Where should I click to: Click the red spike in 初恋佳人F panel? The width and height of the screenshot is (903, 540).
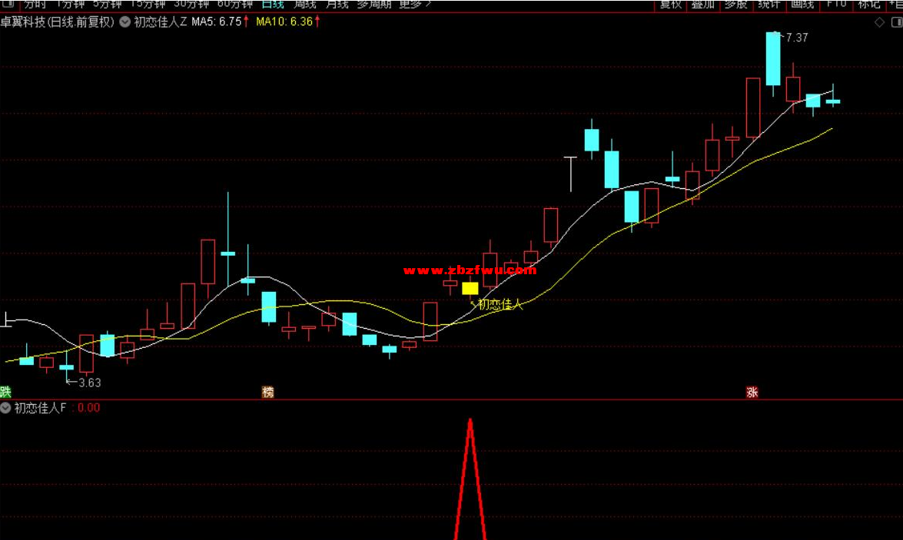[470, 479]
